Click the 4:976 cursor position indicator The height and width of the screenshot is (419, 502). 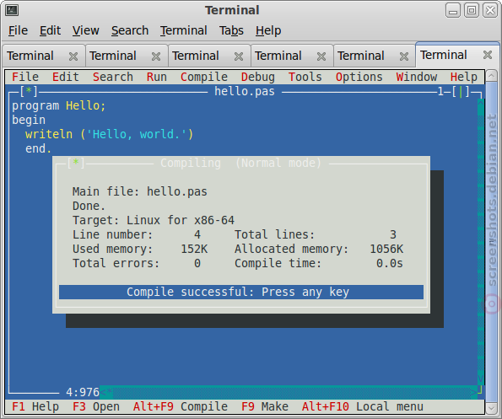coord(83,392)
